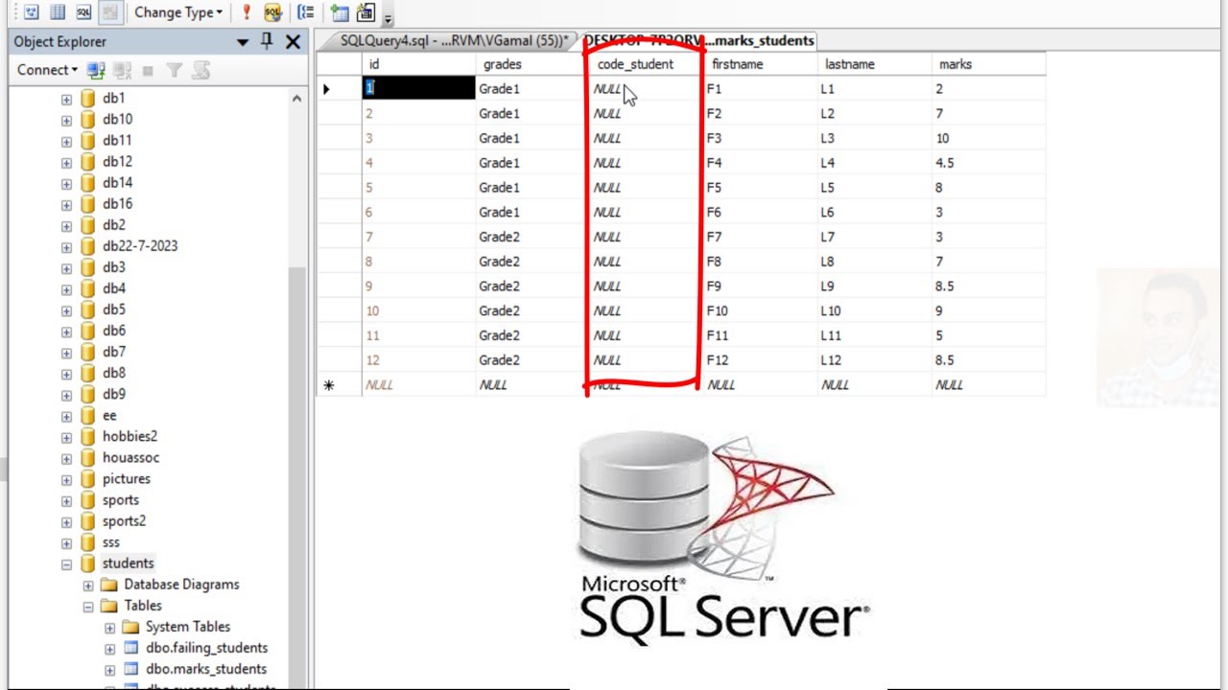Click the grades cell in row F7
The height and width of the screenshot is (690, 1228).
tap(531, 237)
